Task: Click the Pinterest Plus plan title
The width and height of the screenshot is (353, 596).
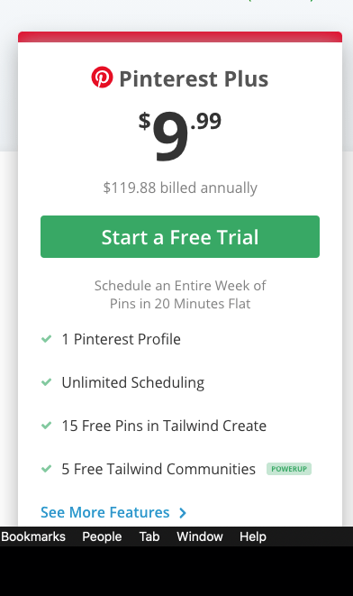Action: pos(194,78)
